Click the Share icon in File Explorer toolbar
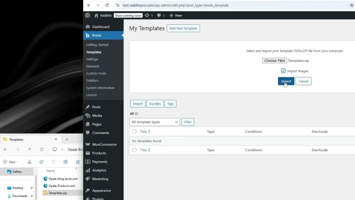 coord(78,162)
